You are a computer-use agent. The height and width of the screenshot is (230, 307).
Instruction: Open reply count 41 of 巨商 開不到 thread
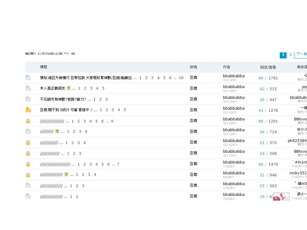261,110
